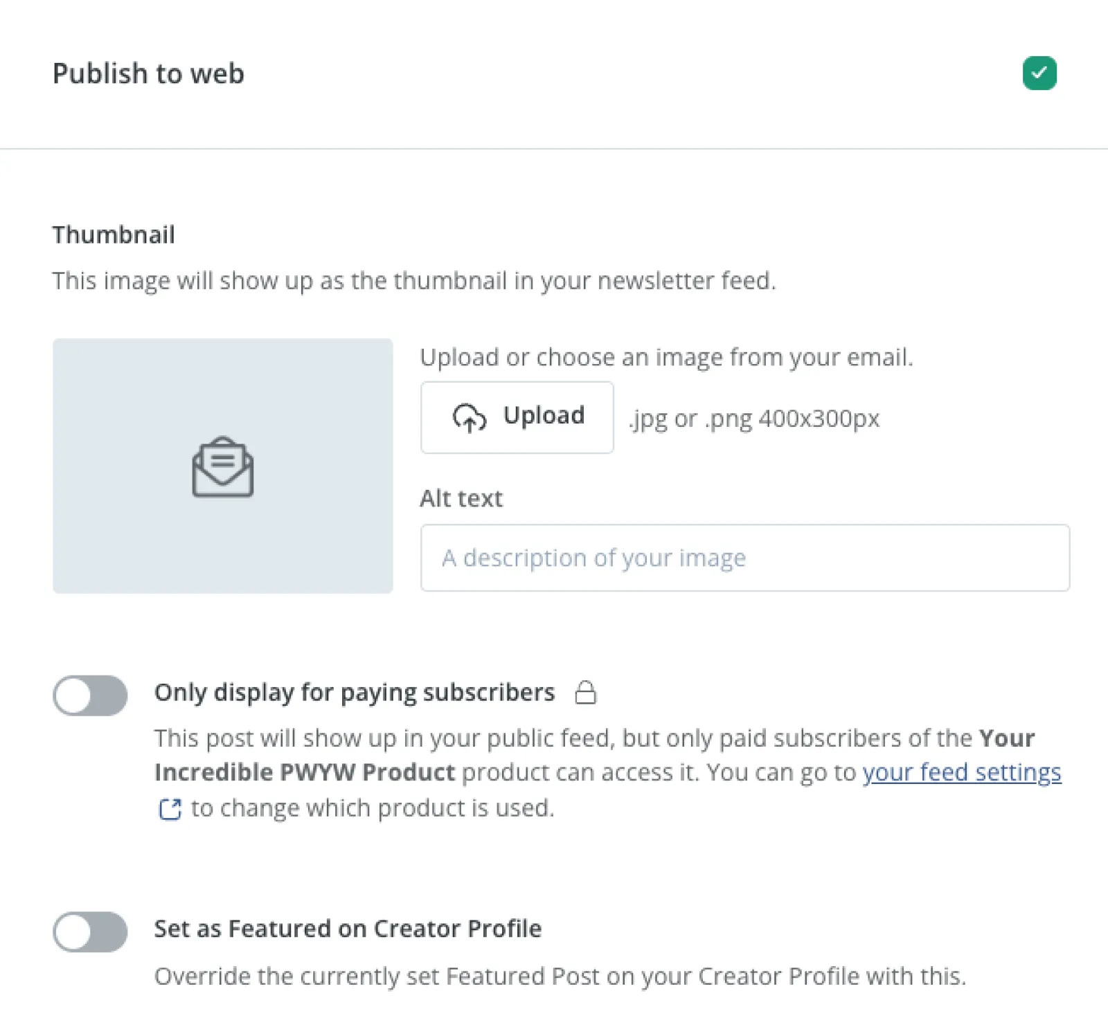Enable 'Only display for paying subscribers' toggle

[90, 695]
